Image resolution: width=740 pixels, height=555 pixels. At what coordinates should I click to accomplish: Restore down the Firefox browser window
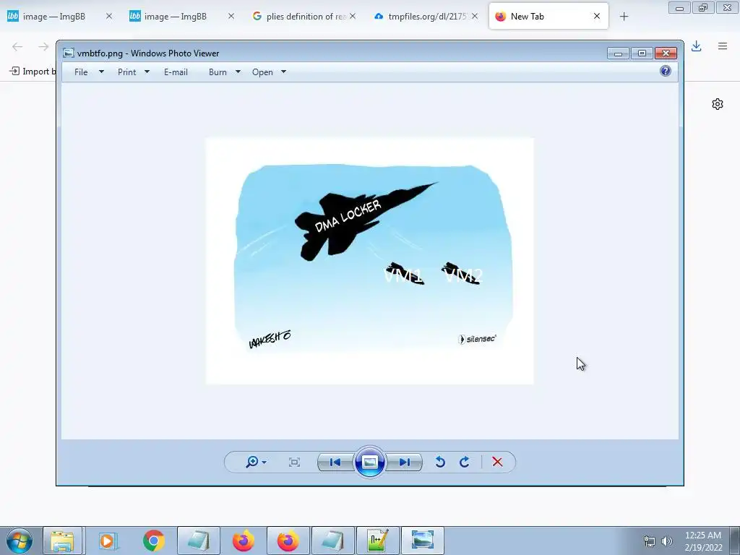703,7
